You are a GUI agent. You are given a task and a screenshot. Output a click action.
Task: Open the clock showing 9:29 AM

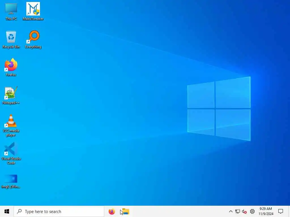coord(266,211)
